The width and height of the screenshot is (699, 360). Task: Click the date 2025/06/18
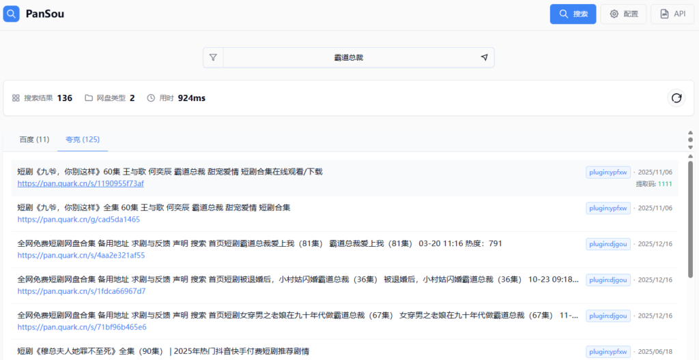pos(655,352)
